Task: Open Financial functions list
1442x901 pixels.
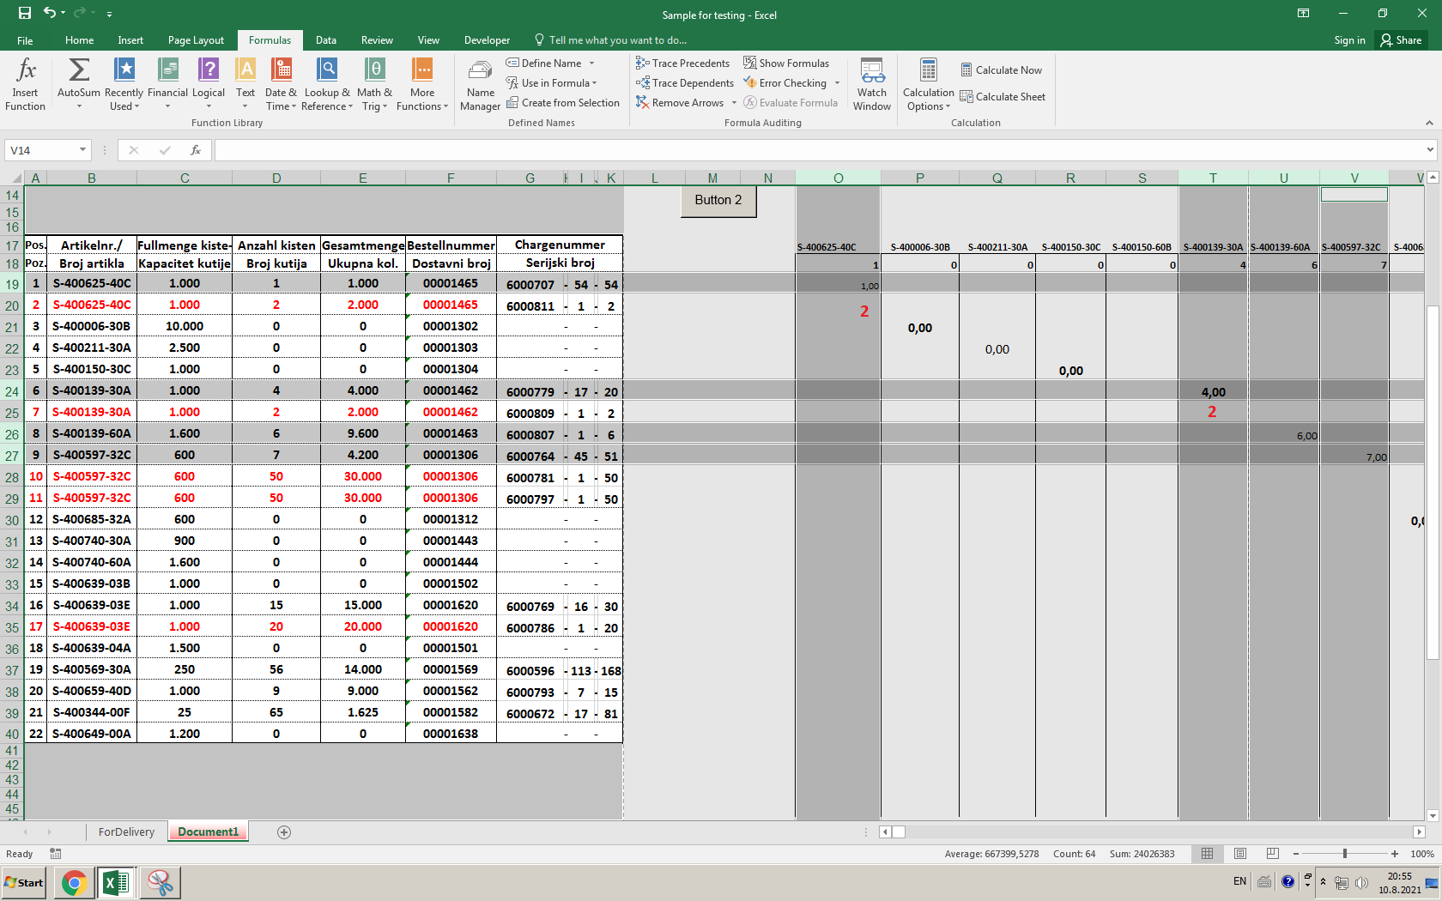Action: coord(167,84)
